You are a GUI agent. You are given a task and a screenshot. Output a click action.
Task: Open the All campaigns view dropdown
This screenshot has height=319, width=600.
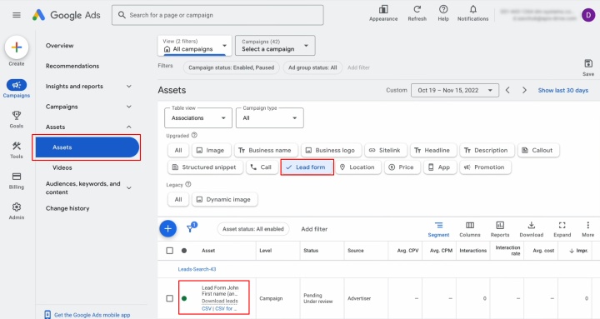click(194, 46)
